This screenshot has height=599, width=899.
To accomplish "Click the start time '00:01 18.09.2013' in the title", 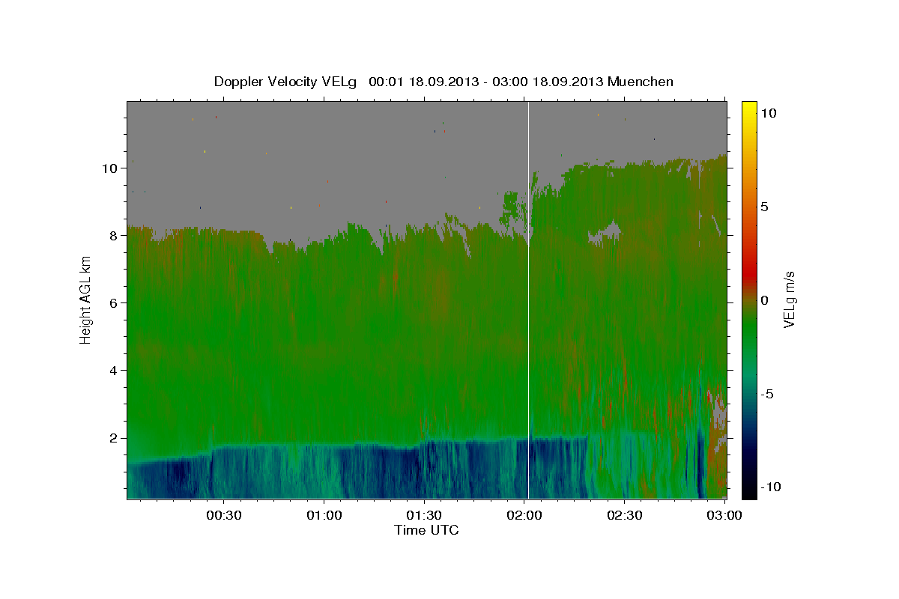I will [423, 82].
